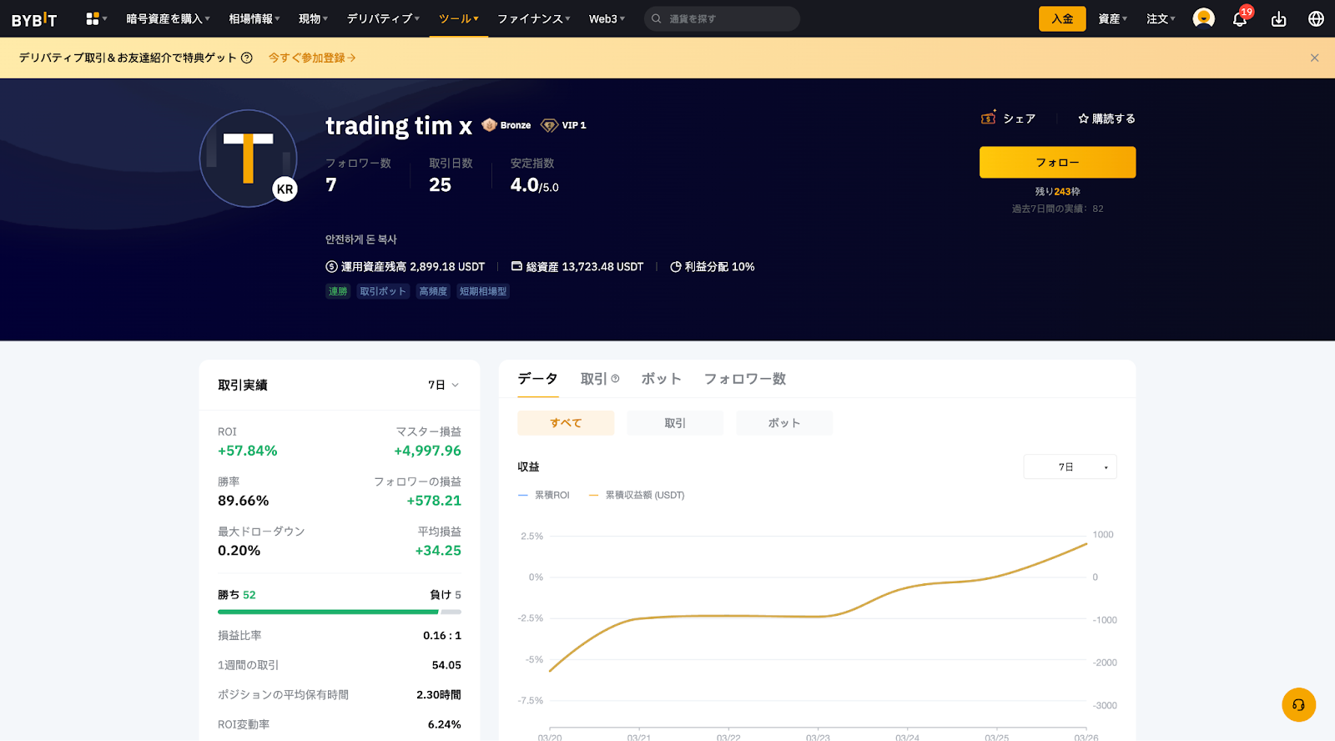1335x741 pixels.
Task: Select 取引 filter button
Action: click(675, 423)
